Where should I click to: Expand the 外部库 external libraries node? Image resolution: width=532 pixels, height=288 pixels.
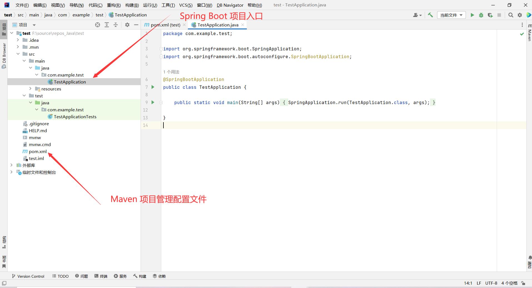pyautogui.click(x=11, y=165)
